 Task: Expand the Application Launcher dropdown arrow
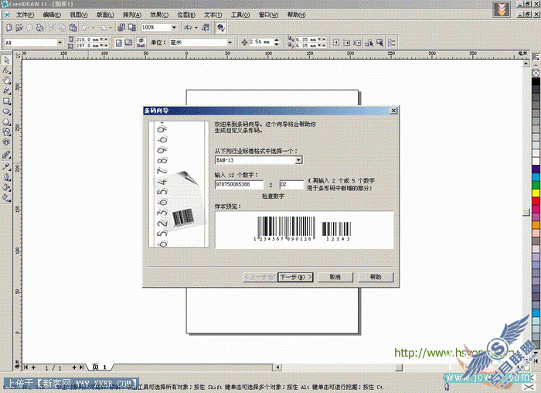[x=196, y=27]
